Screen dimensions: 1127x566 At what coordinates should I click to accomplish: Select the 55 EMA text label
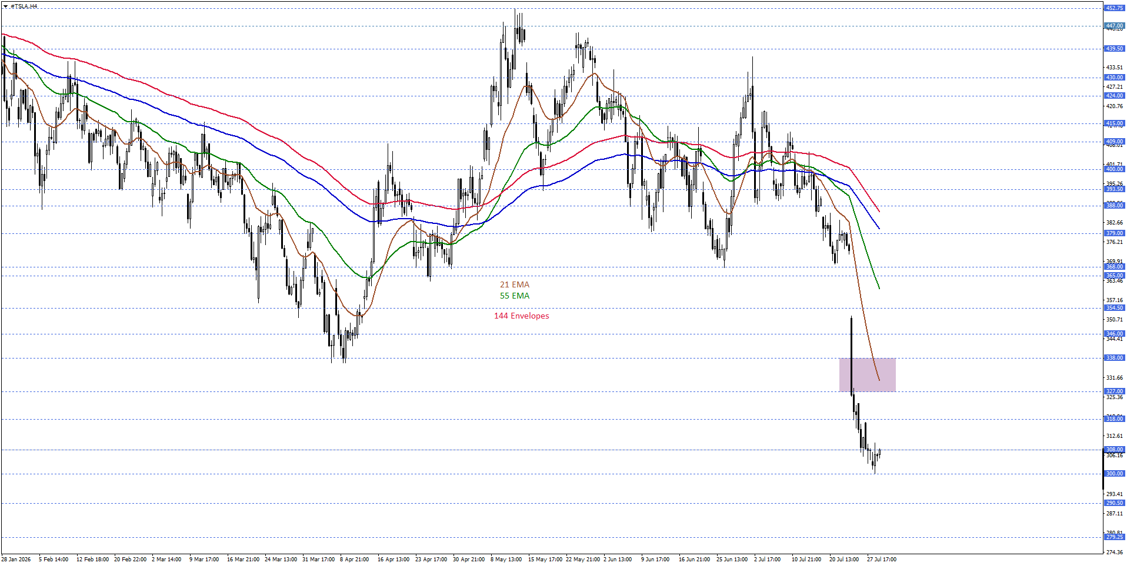point(515,296)
